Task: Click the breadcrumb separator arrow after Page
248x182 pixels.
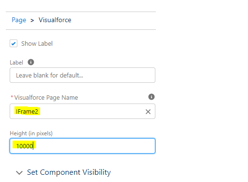Action: click(x=32, y=20)
